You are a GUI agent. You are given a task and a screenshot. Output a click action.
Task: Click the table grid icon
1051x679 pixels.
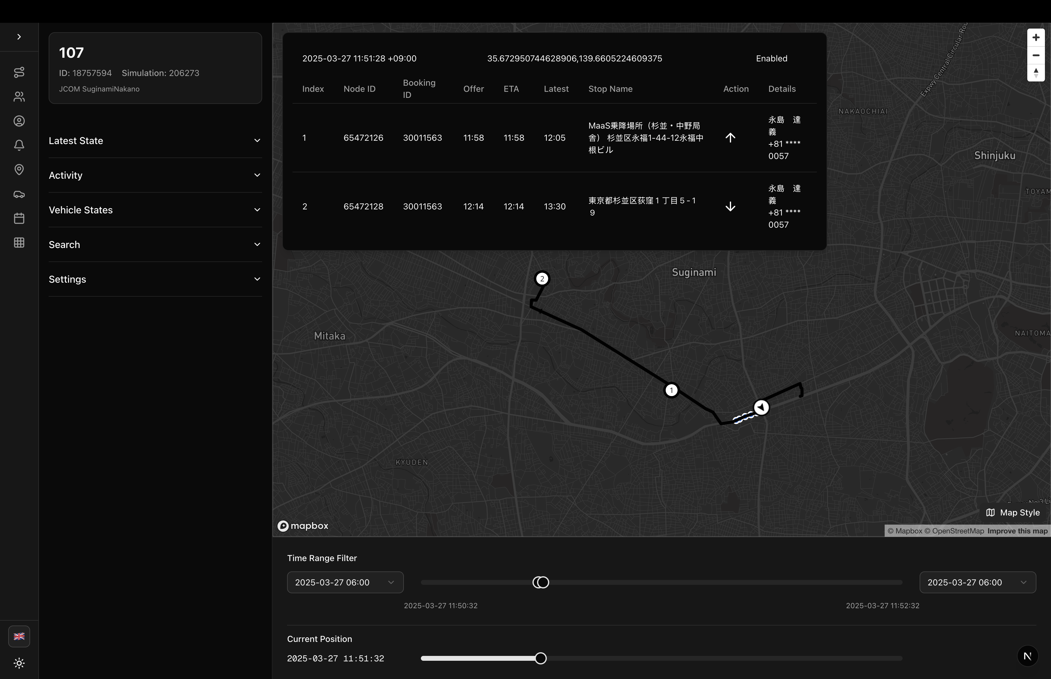(19, 243)
